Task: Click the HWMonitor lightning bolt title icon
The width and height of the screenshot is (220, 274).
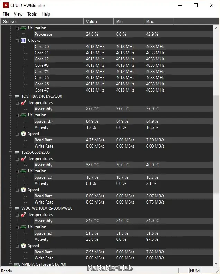Action: 5,6
